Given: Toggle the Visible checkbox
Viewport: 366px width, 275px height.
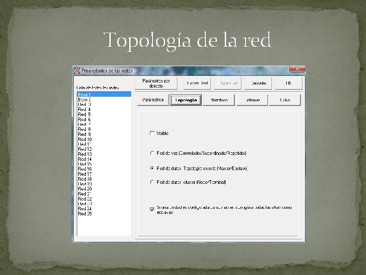Looking at the screenshot, I should tap(152, 133).
